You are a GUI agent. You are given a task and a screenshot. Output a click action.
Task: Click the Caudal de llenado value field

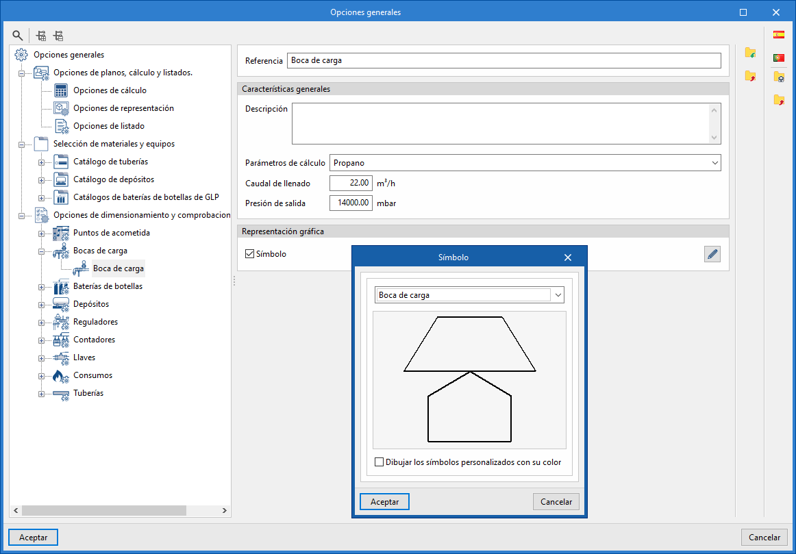351,183
